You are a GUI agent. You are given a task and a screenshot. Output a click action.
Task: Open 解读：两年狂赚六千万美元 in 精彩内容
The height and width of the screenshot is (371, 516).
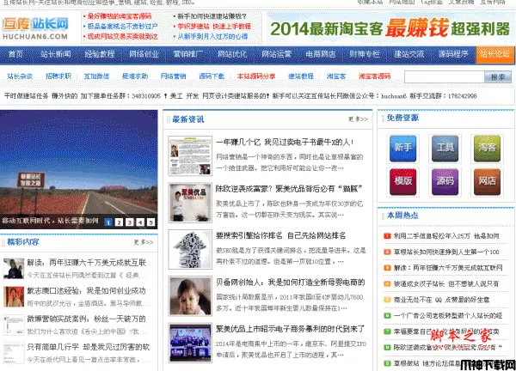click(87, 263)
